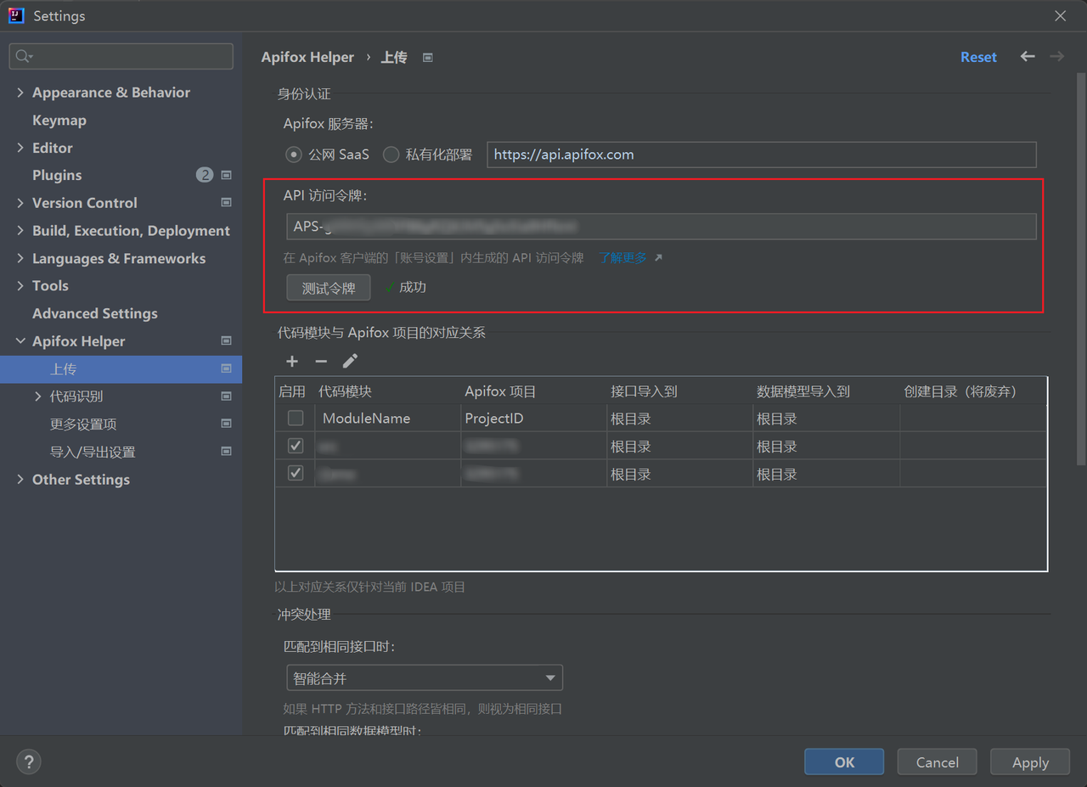Click the OK button
1087x787 pixels.
[844, 762]
